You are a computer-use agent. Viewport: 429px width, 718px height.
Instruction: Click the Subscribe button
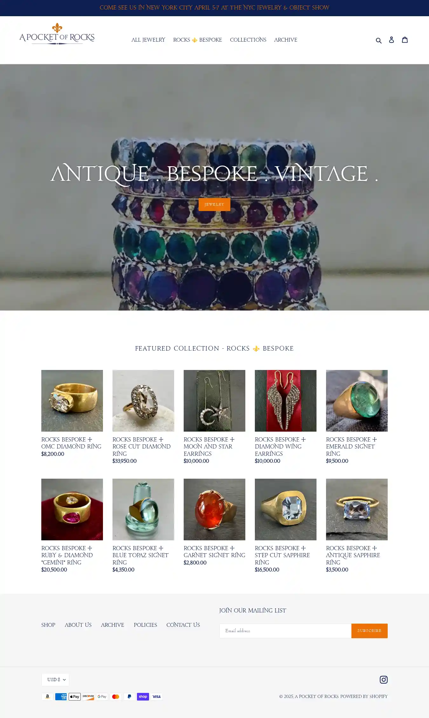pyautogui.click(x=369, y=631)
